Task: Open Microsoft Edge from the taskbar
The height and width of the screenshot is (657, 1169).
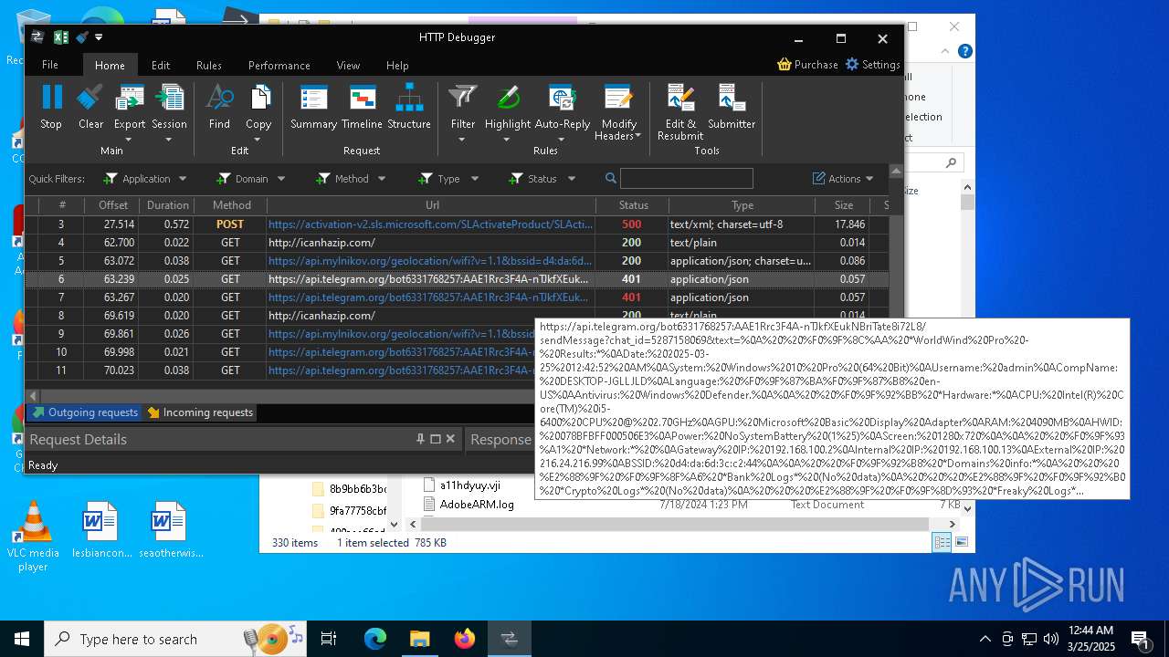Action: coord(375,639)
